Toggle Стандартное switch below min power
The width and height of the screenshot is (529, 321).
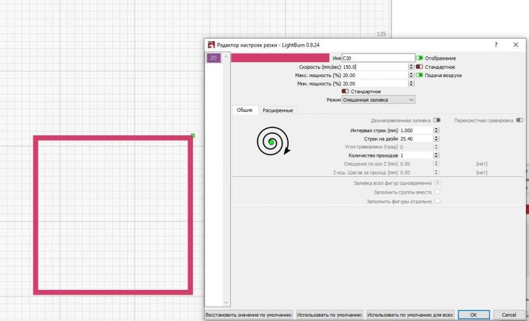click(x=345, y=91)
